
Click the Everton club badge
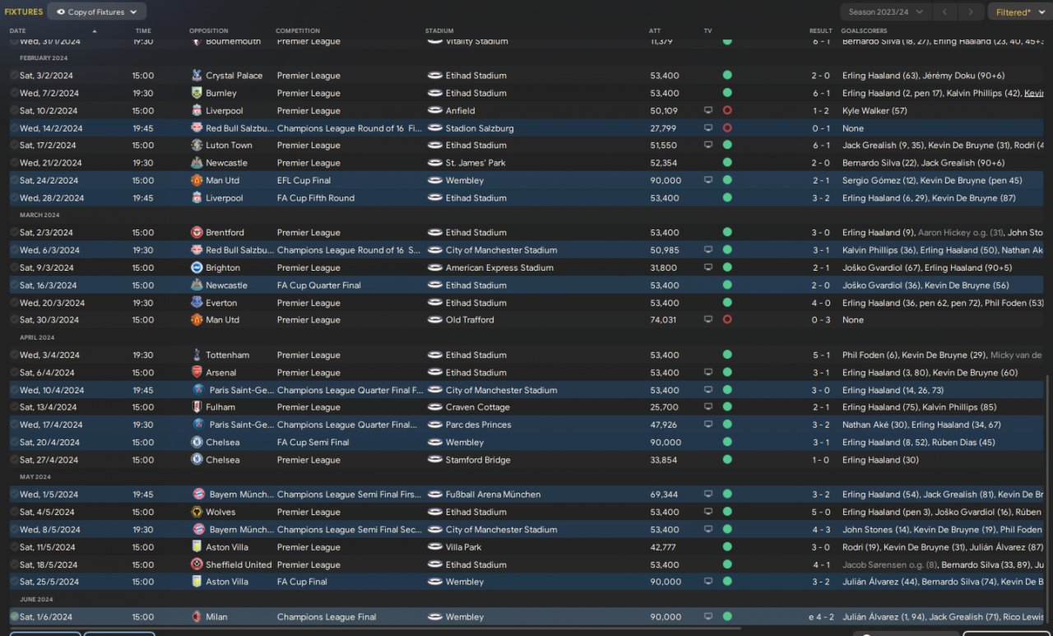197,303
